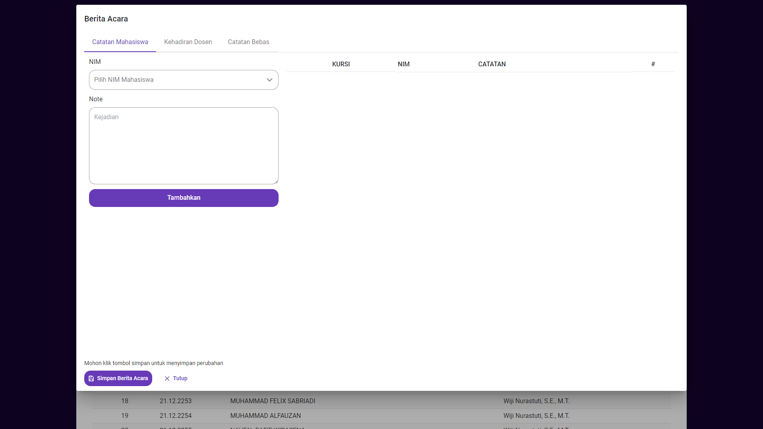Select row with MUHAMMAD ALFAUZAN

(x=265, y=416)
